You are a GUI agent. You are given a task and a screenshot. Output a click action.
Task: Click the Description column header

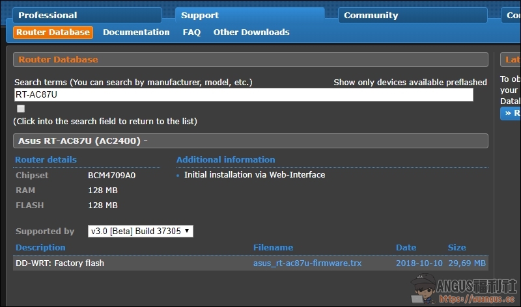(x=40, y=247)
